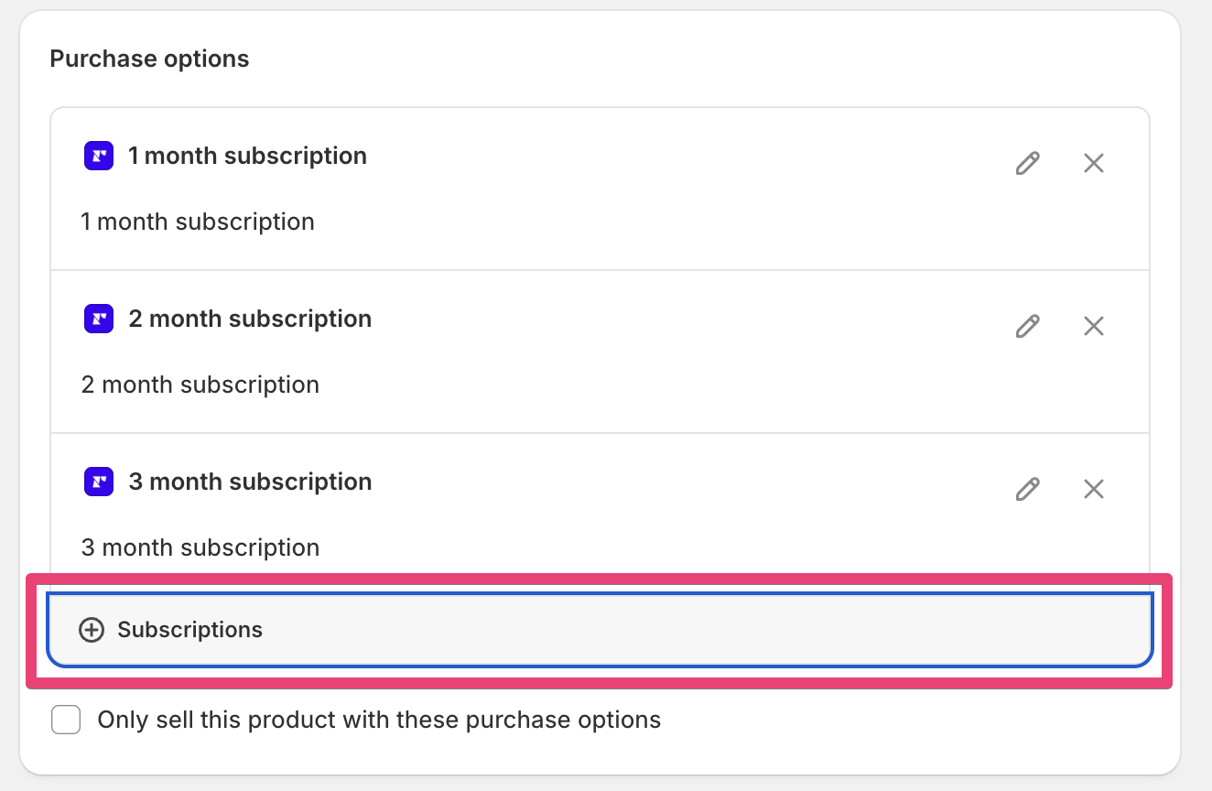Click the 2 month subscription description text

(x=200, y=385)
